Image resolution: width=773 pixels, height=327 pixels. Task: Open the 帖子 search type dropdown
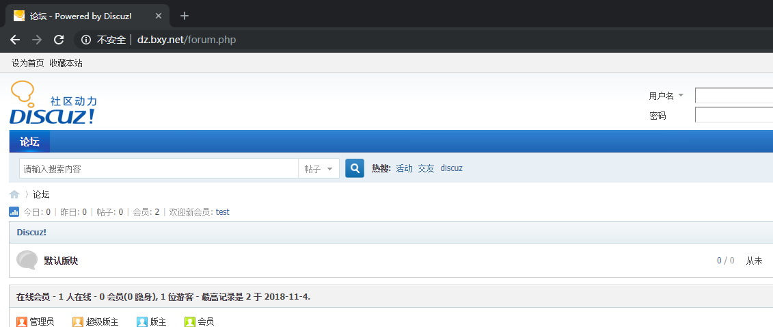click(319, 169)
